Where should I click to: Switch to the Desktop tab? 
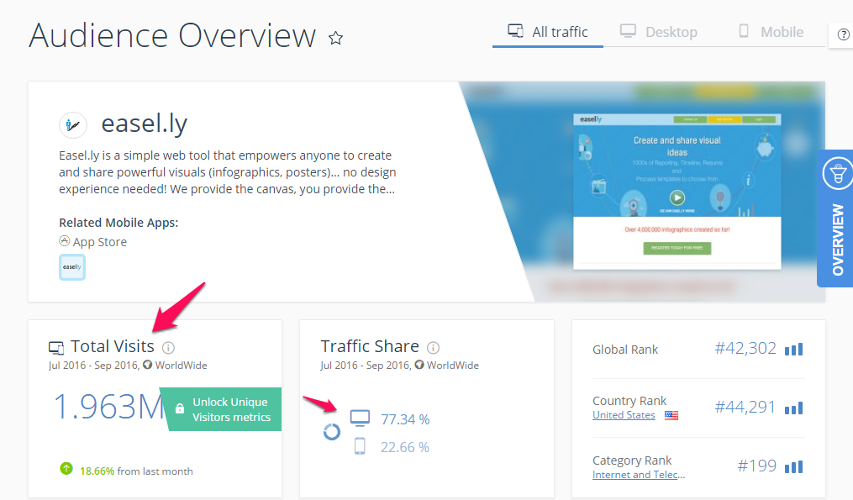pyautogui.click(x=659, y=32)
